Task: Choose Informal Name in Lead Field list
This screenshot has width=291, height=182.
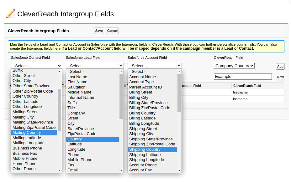Action: (x=93, y=97)
